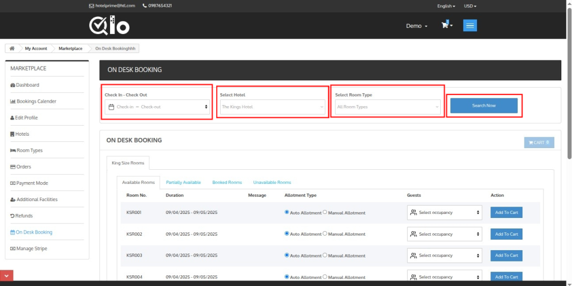Go to Edit Profile in sidebar
This screenshot has width=572, height=286.
[x=24, y=118]
